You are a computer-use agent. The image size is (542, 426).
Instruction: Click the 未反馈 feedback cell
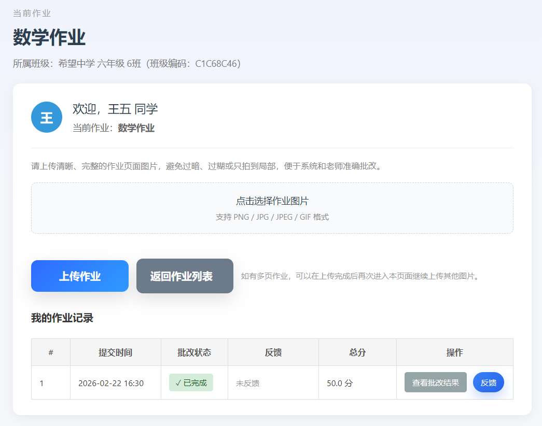pyautogui.click(x=247, y=382)
